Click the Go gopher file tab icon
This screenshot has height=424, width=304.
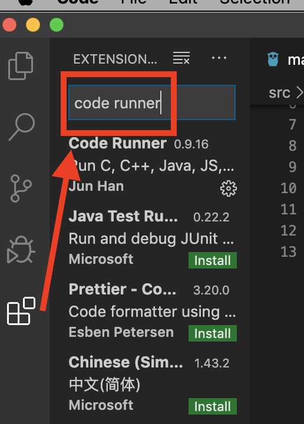(273, 59)
